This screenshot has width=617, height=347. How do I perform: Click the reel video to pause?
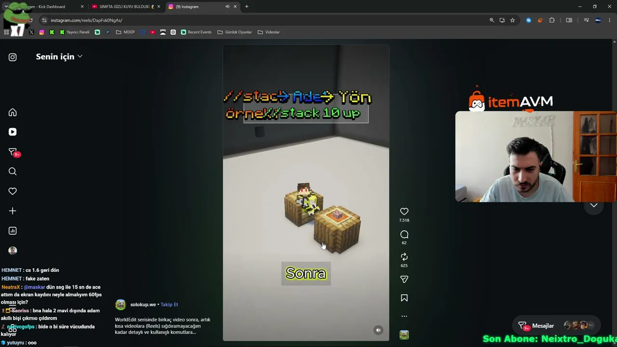(x=306, y=193)
